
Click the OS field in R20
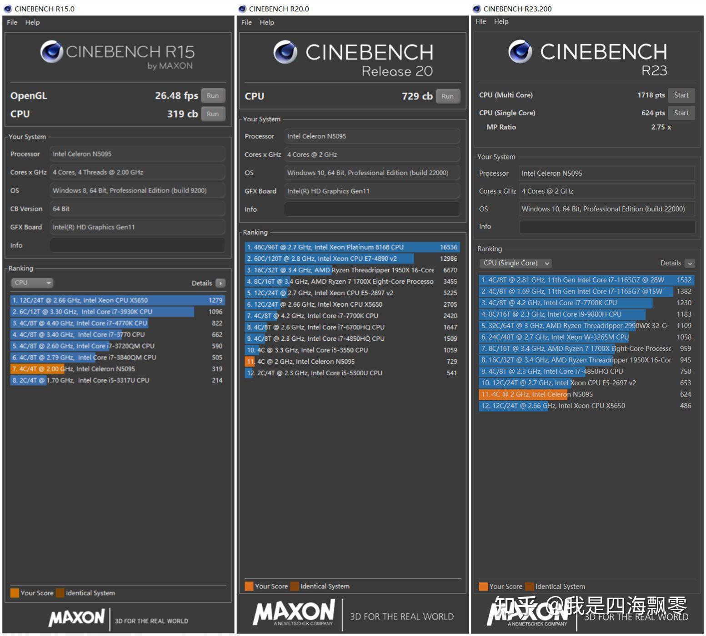coord(372,173)
